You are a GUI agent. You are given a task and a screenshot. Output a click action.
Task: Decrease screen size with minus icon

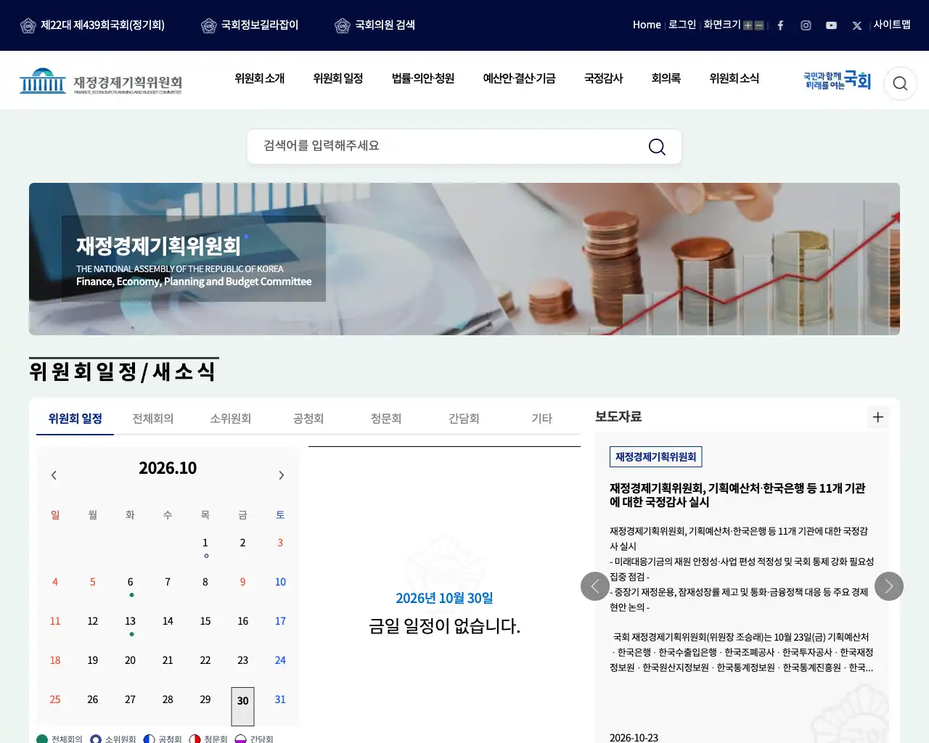[759, 25]
